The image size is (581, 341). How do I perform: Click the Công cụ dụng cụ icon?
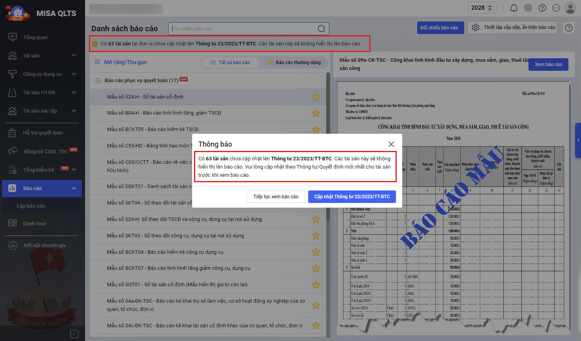[13, 74]
